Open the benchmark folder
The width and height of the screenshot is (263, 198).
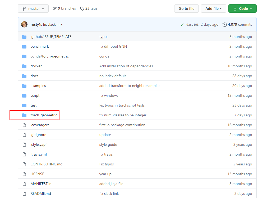40,46
